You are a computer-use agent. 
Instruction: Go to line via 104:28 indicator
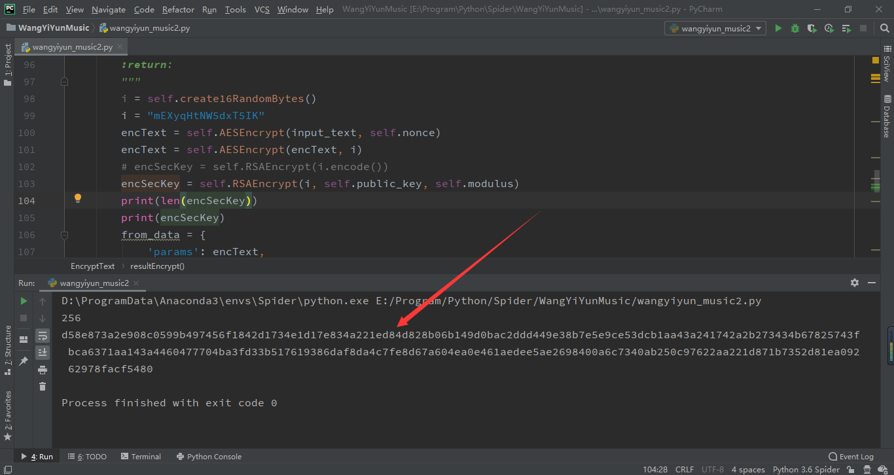[x=655, y=469]
